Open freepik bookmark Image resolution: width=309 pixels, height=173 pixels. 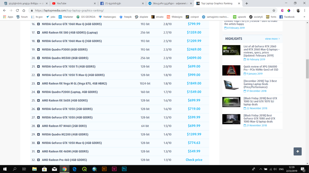point(126,17)
